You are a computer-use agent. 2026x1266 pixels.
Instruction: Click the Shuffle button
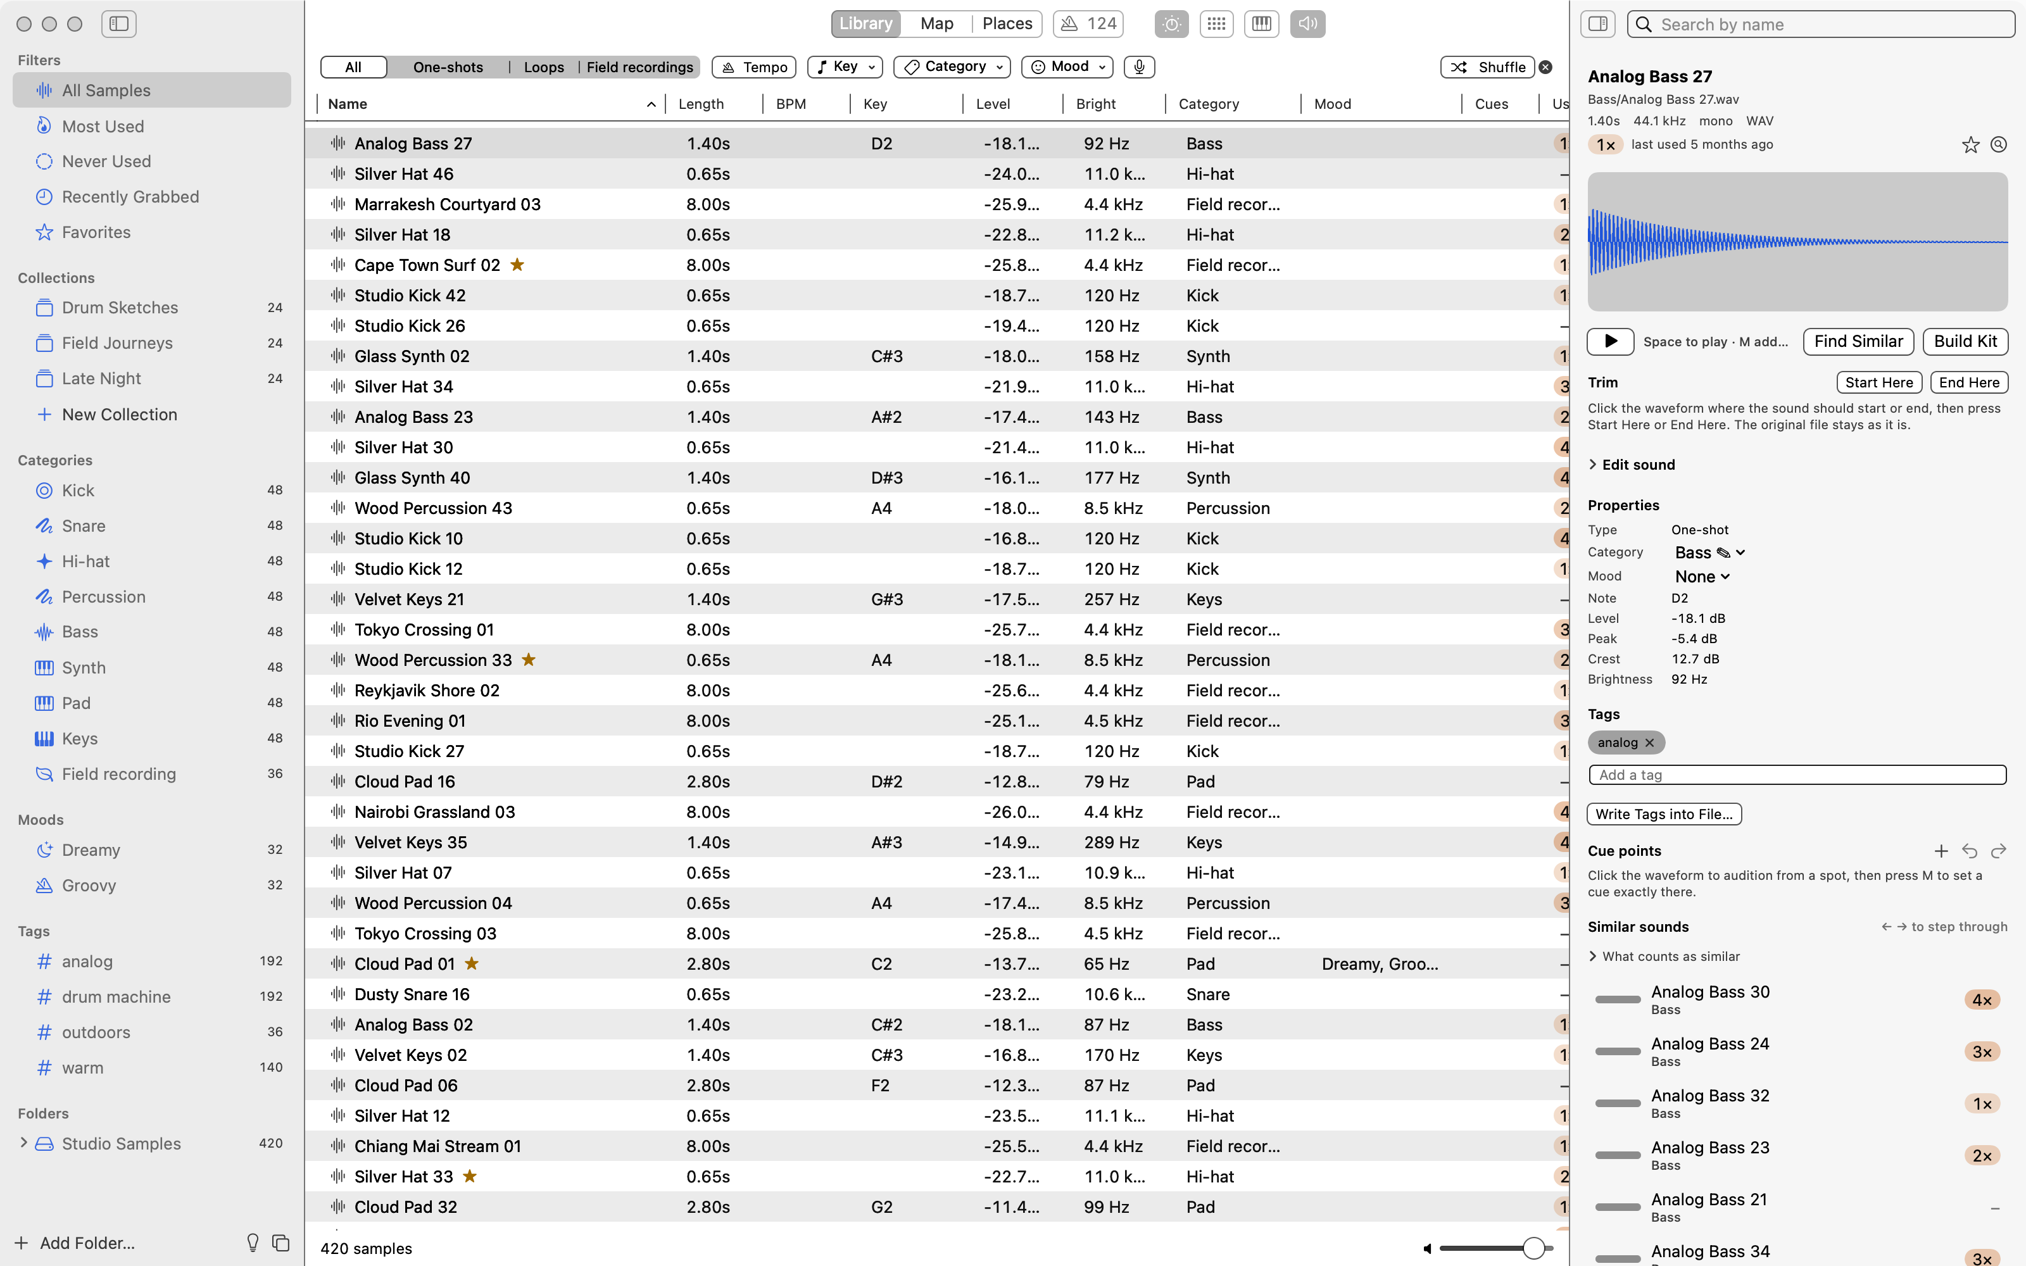1488,67
